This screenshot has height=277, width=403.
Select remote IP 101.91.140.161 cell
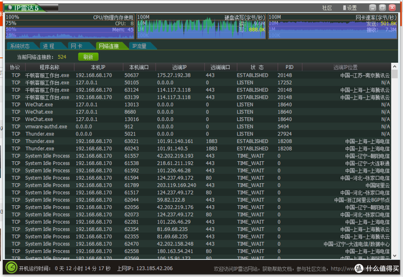(175, 141)
